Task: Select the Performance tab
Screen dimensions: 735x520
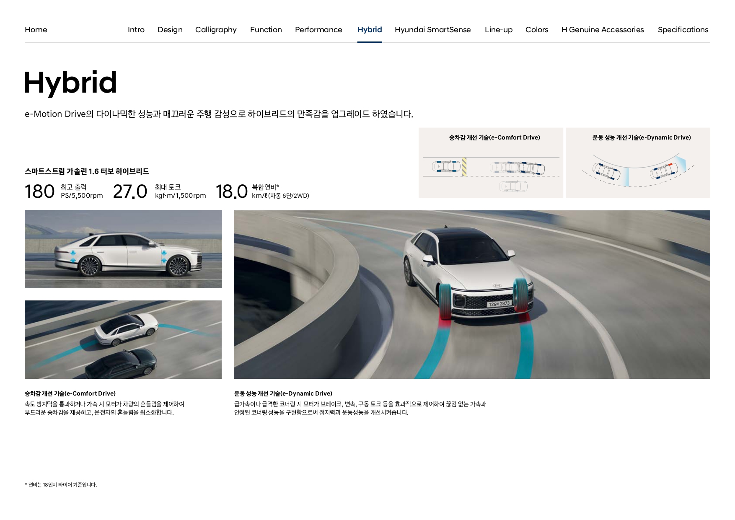Action: pyautogui.click(x=318, y=30)
